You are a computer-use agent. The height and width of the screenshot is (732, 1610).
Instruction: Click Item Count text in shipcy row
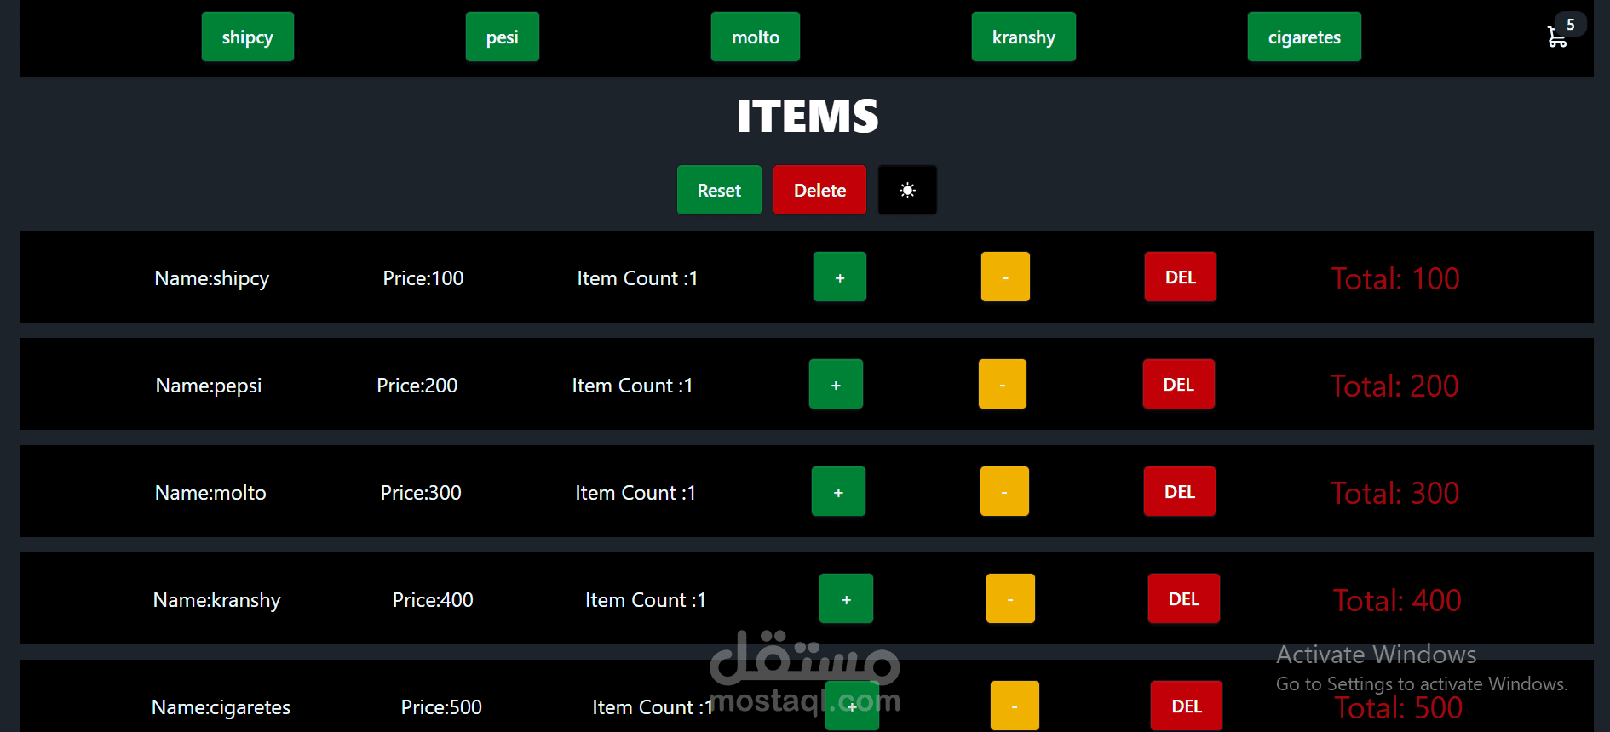[x=637, y=278]
